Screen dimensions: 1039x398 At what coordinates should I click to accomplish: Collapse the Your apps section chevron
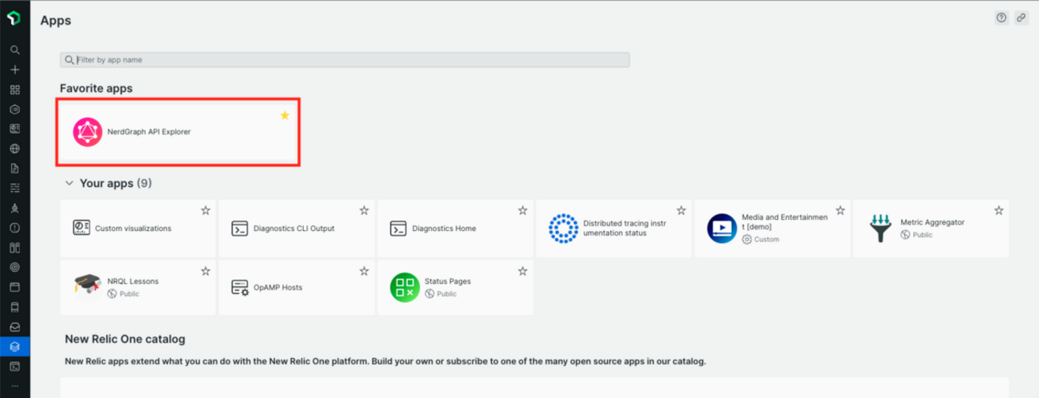tap(70, 184)
